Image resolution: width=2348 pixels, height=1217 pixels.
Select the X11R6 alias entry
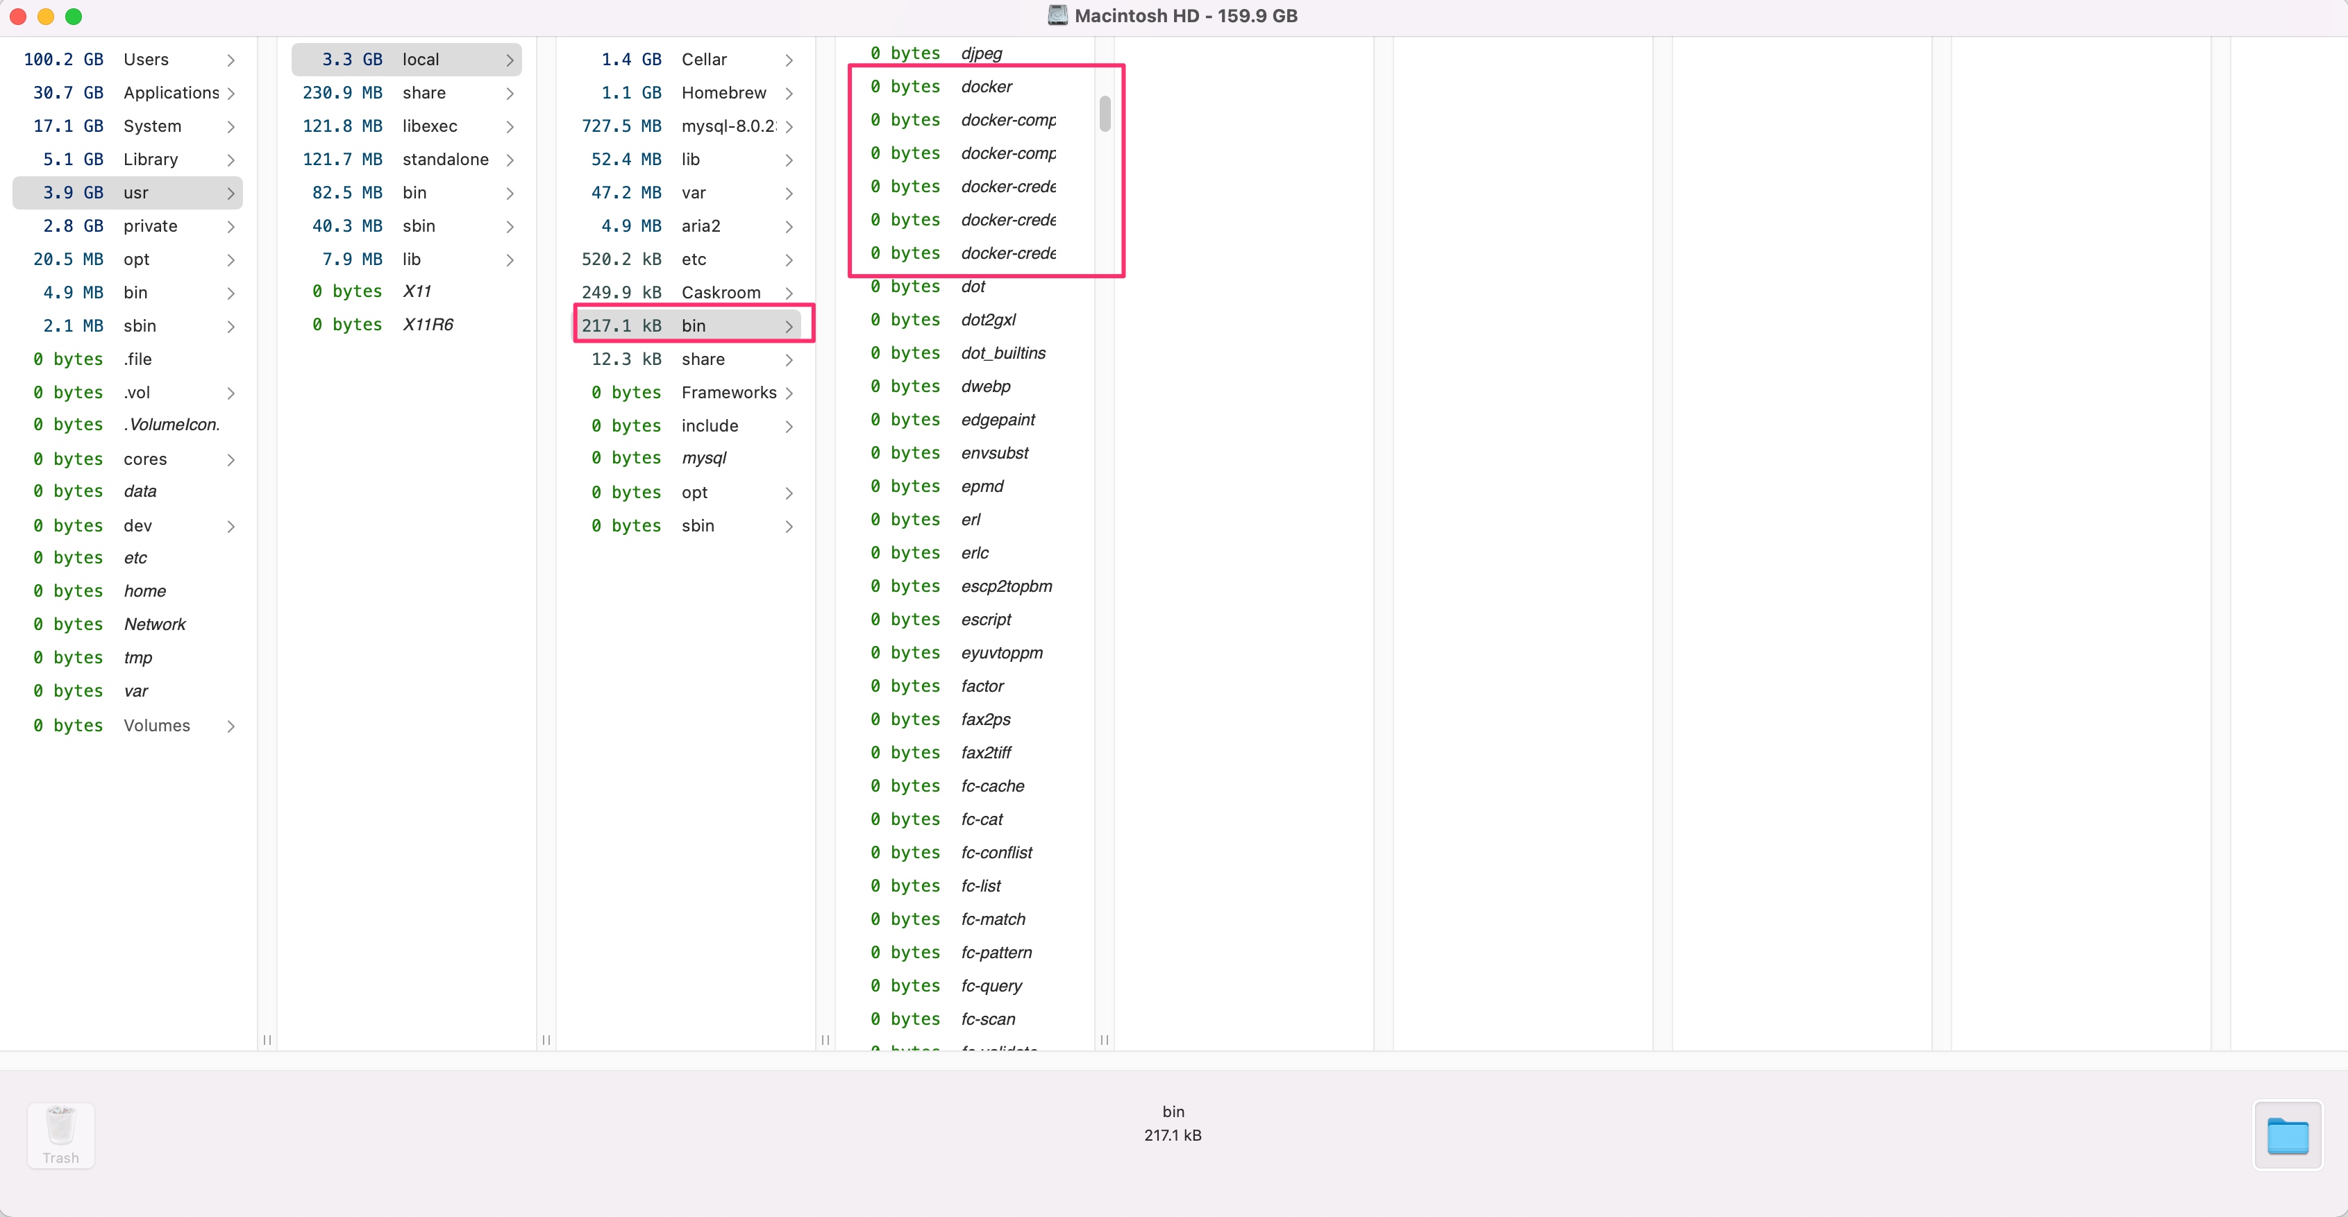(428, 325)
